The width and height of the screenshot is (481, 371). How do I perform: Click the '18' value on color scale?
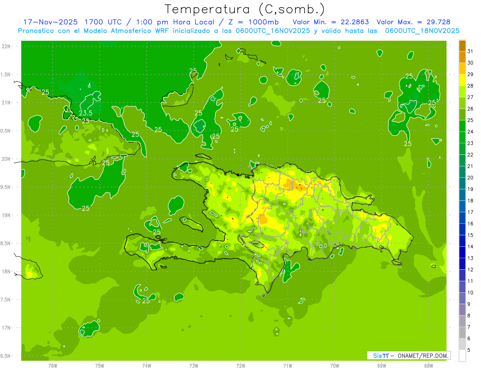point(470,201)
